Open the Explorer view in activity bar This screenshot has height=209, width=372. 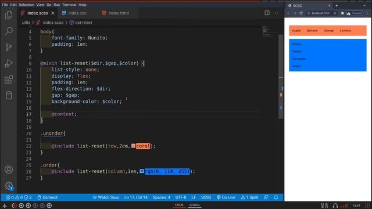coord(9,15)
